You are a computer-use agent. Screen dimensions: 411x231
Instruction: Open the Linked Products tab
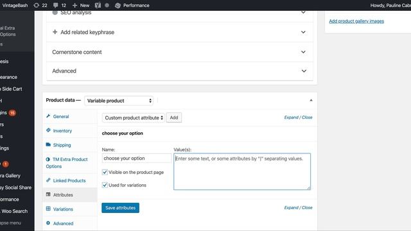(69, 180)
